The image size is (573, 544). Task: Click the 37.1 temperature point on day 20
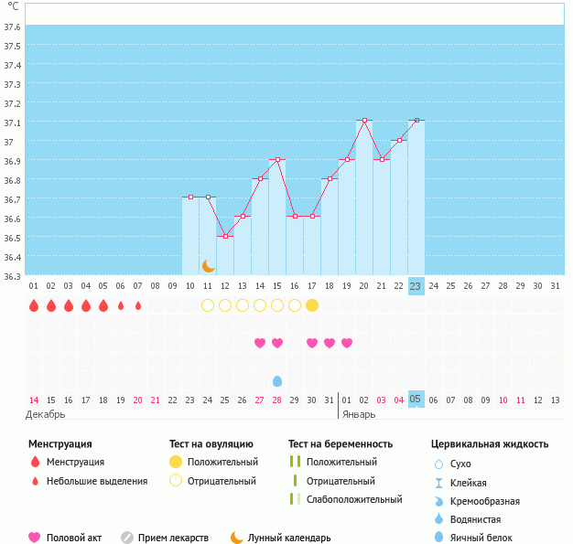[x=364, y=121]
